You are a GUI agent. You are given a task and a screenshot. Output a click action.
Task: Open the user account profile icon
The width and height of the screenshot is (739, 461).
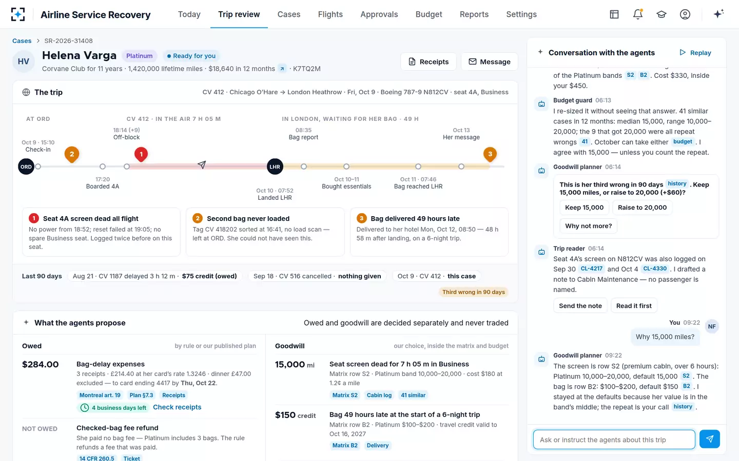tap(685, 14)
